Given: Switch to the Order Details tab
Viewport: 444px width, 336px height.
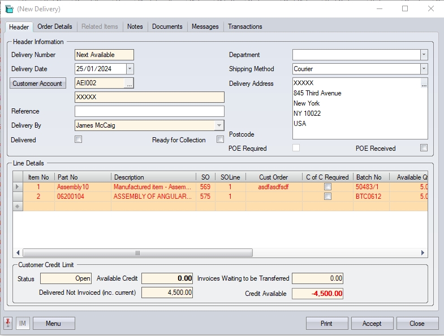Looking at the screenshot, I should (55, 27).
